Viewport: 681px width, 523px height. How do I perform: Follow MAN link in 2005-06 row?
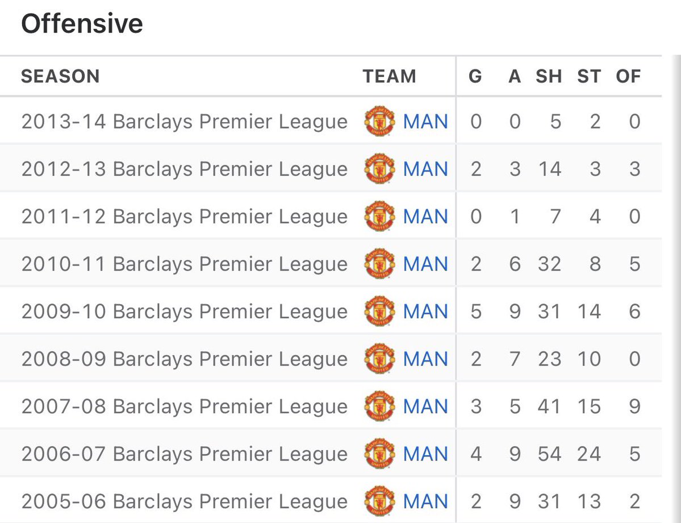coord(425,501)
